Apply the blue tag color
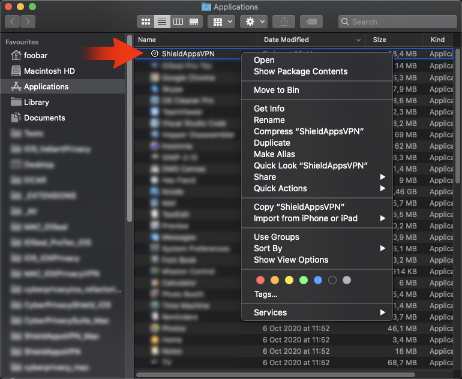 [x=318, y=280]
